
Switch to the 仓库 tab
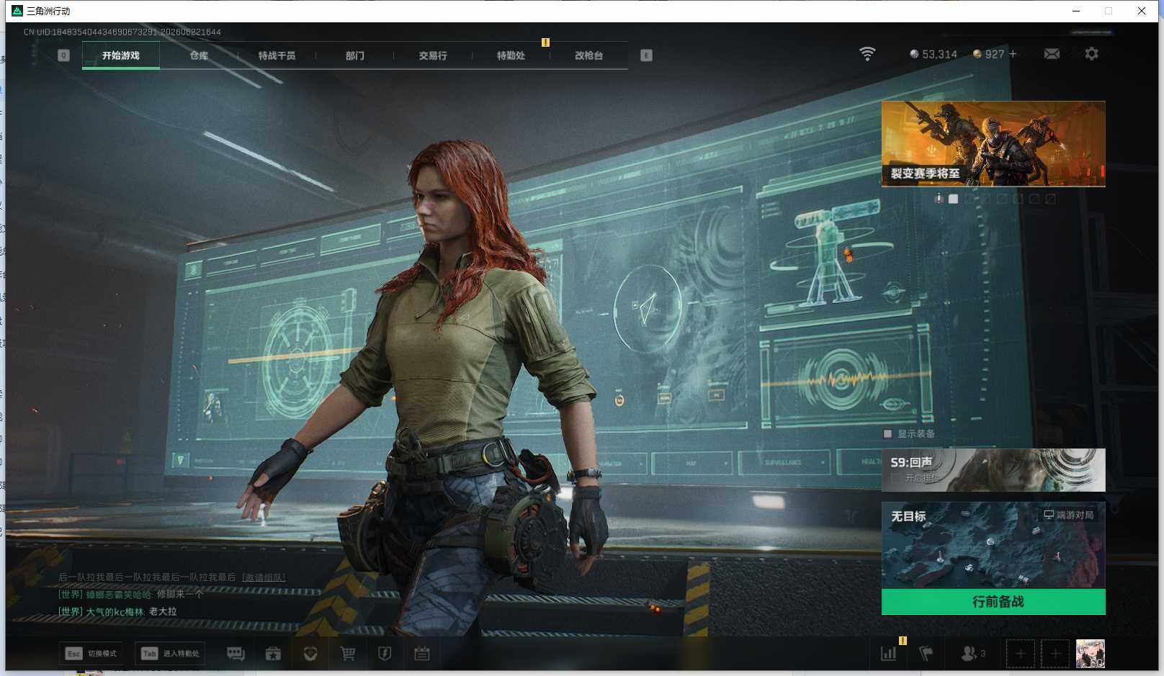click(x=199, y=55)
